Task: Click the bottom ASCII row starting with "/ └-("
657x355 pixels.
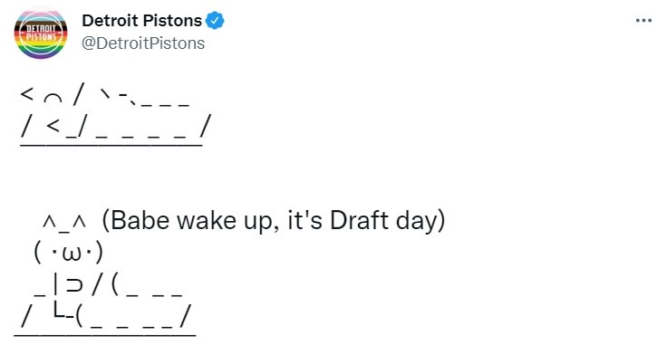Action: 106,316
